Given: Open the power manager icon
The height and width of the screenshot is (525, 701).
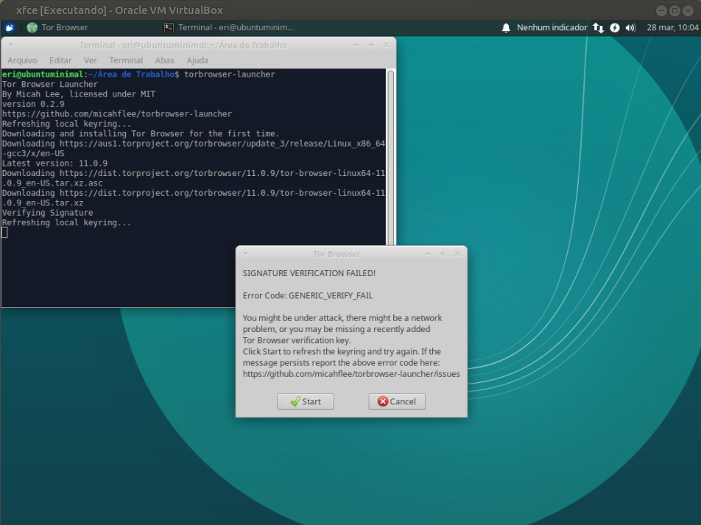Looking at the screenshot, I should [x=615, y=28].
